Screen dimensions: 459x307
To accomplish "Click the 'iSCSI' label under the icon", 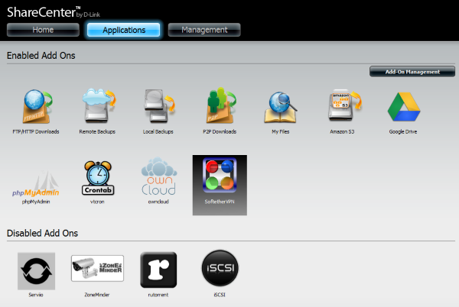I will coord(220,295).
